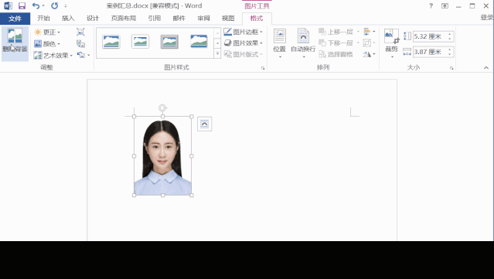Screen dimensions: 494x279
Task: Open the Wrap Text (自动换行) menu
Action: pos(303,43)
